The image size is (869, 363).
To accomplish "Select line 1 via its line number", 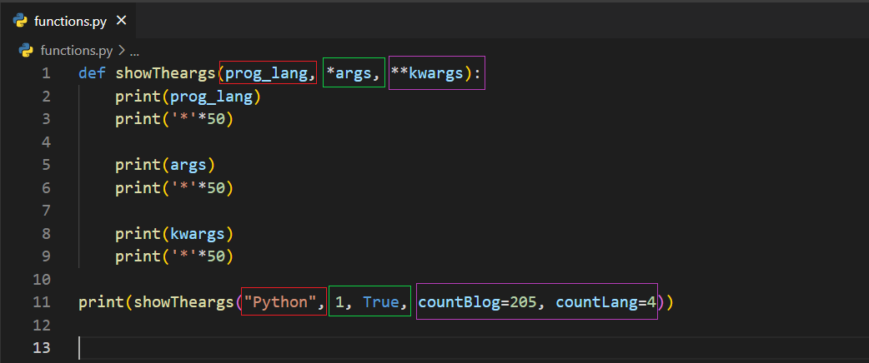I will tap(45, 73).
